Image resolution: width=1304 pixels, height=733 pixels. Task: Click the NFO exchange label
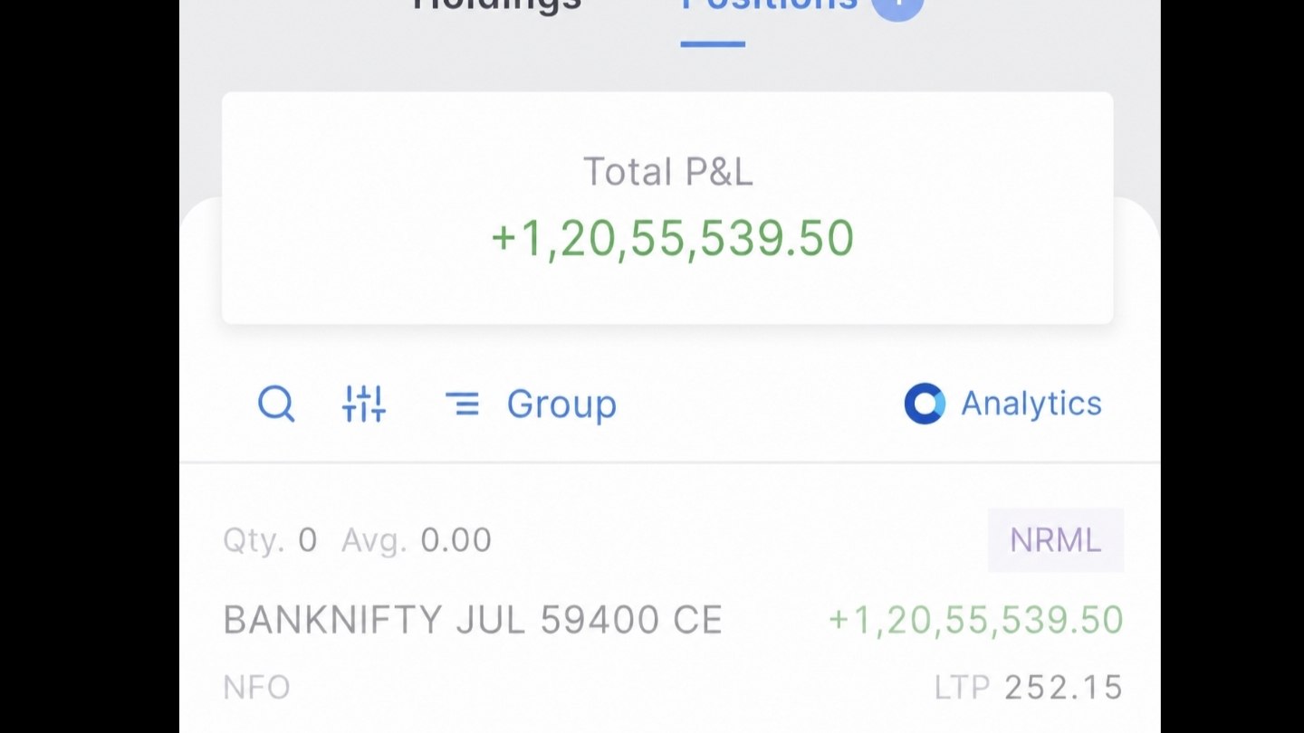pos(256,688)
